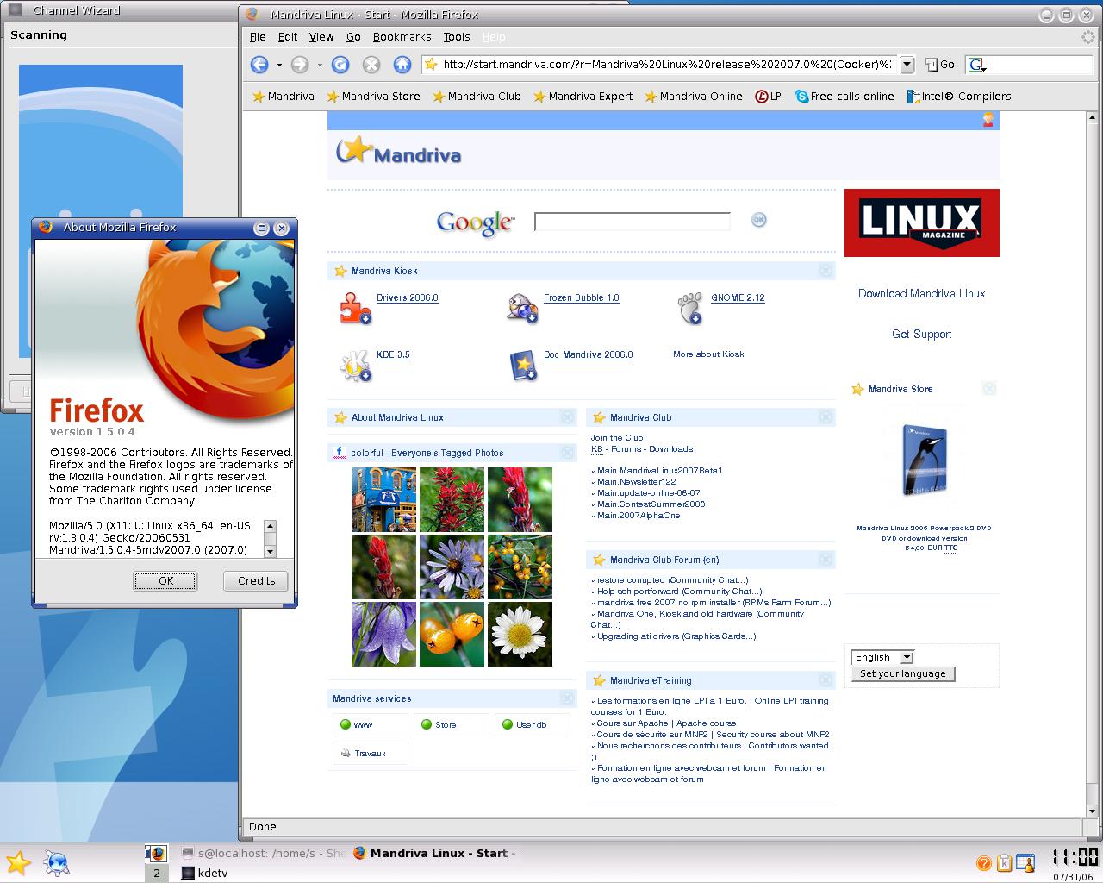Open the View menu
1103x883 pixels.
(321, 37)
